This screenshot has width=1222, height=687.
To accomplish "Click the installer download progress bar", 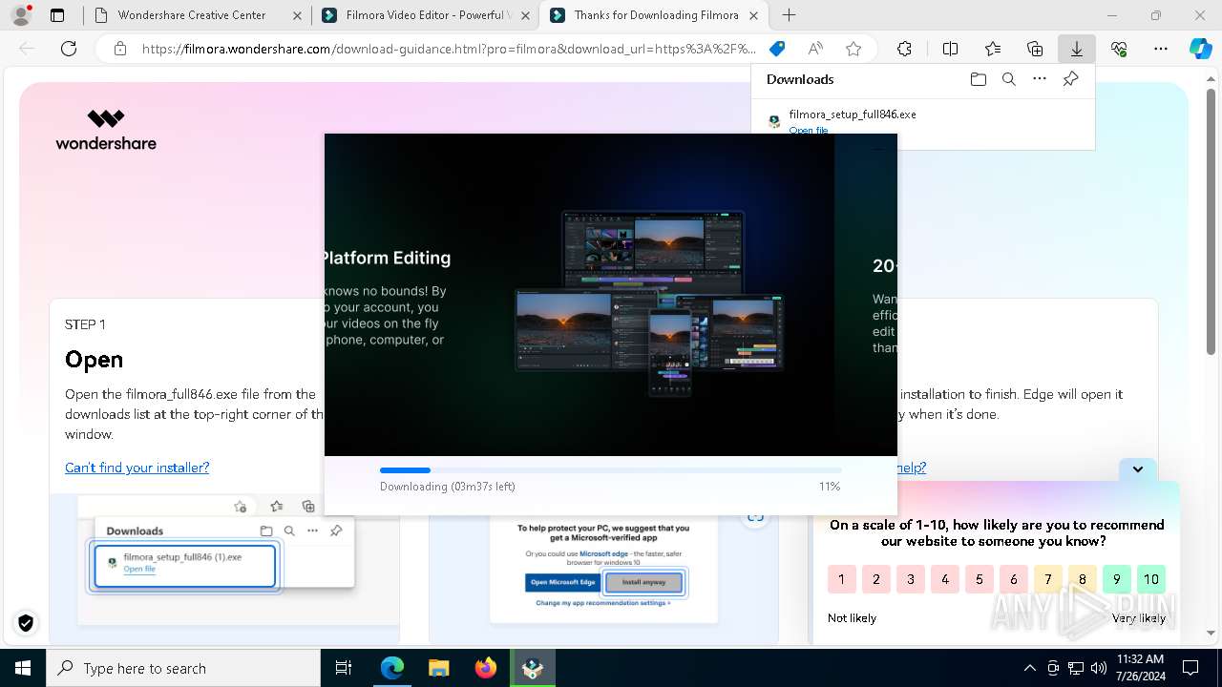I will coord(611,470).
